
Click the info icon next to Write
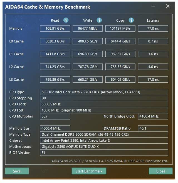click(99, 20)
